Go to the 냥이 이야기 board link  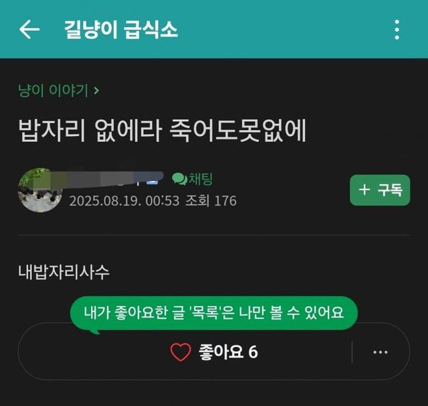[x=53, y=90]
